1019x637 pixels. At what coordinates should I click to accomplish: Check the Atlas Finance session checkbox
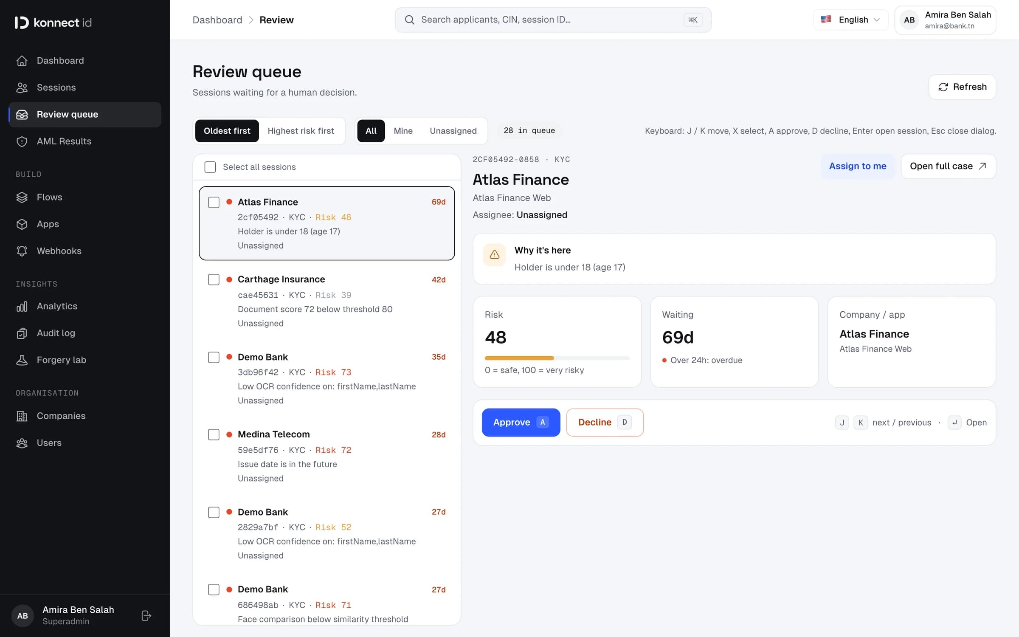point(214,202)
